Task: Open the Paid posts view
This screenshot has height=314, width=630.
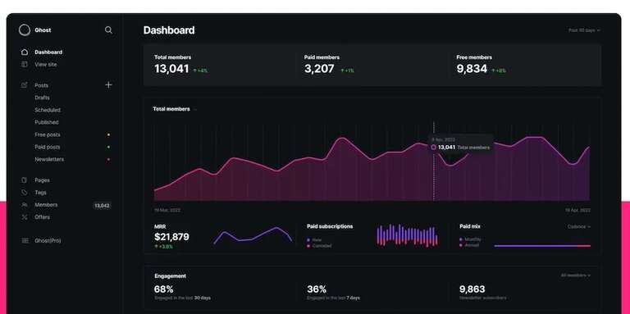Action: point(48,147)
